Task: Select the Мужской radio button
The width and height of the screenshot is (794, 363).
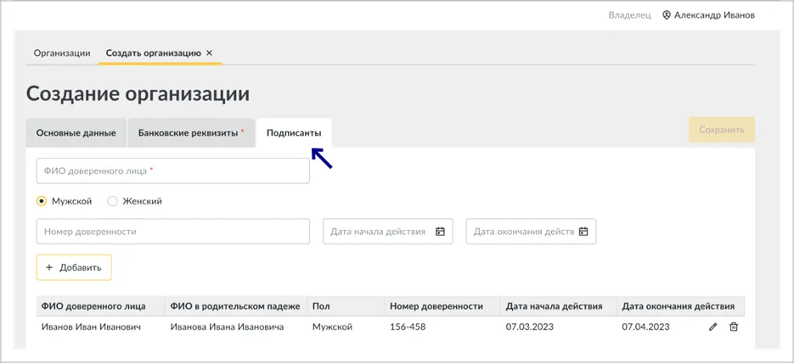Action: coord(42,201)
